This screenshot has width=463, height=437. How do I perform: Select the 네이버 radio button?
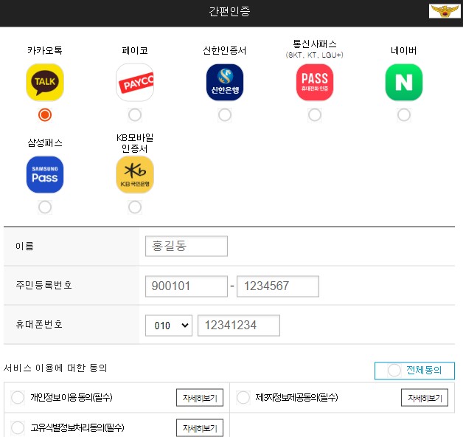[x=404, y=114]
